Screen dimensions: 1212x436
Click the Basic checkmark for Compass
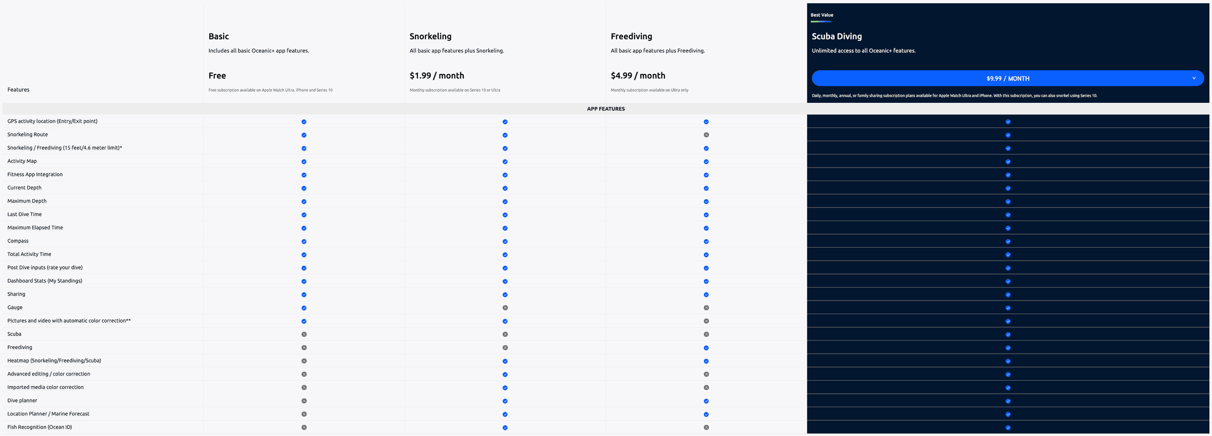point(304,241)
